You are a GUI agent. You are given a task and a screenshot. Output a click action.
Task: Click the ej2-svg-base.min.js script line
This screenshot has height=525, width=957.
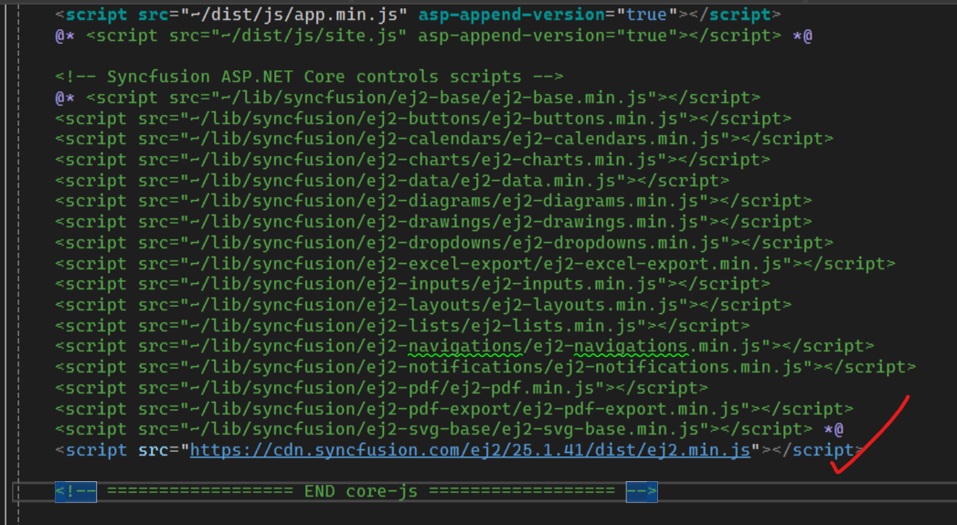[x=449, y=429]
